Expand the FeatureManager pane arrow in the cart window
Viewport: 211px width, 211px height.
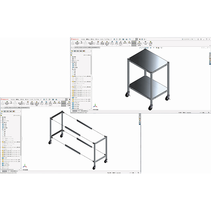click(x=91, y=51)
